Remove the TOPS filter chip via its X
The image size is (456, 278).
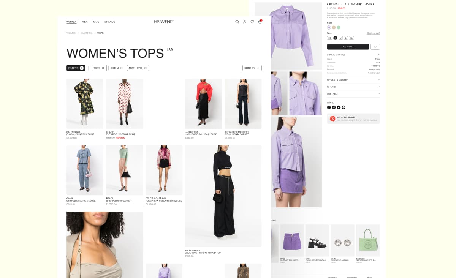click(x=103, y=68)
